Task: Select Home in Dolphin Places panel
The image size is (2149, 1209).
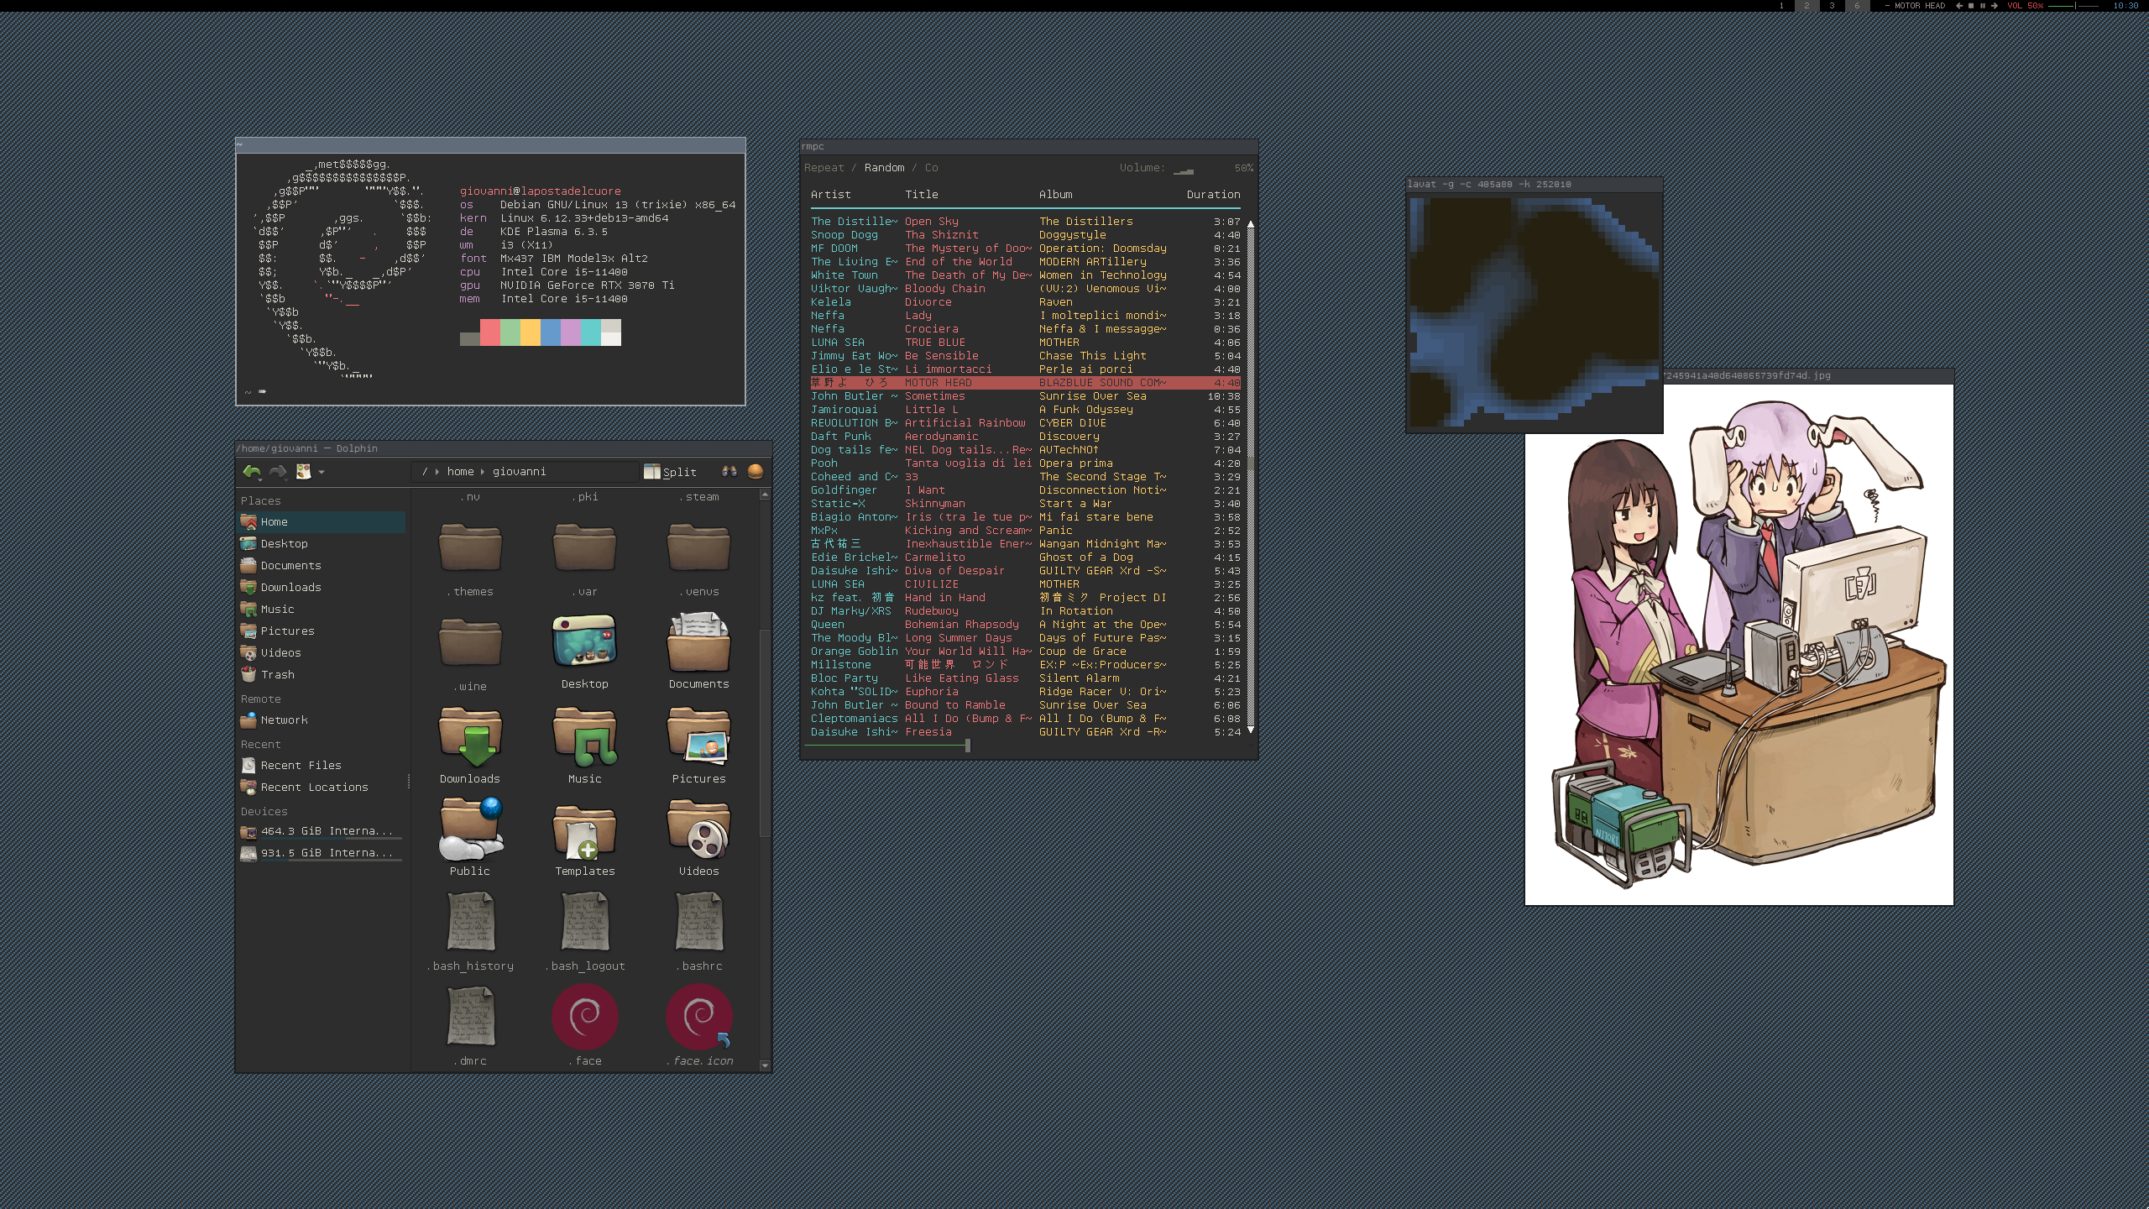Action: point(322,522)
